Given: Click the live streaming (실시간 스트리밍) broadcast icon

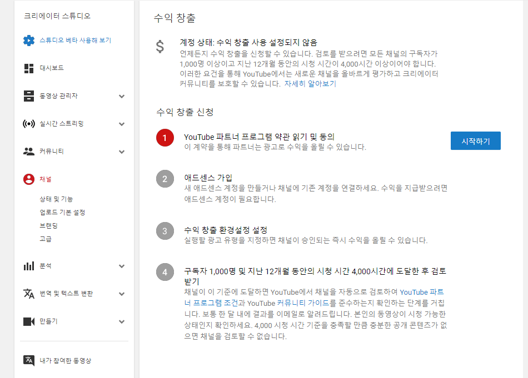Looking at the screenshot, I should click(x=29, y=124).
